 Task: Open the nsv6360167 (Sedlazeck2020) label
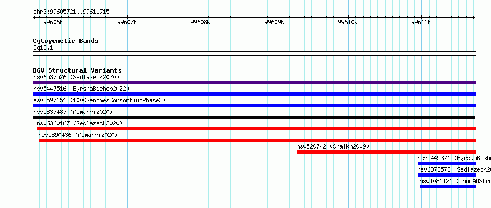coord(79,123)
